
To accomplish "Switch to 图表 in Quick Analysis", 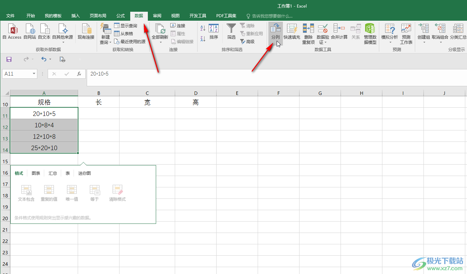I will 36,173.
